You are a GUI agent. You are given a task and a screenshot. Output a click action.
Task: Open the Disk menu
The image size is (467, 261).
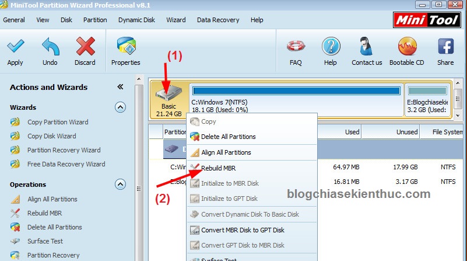[x=66, y=20]
